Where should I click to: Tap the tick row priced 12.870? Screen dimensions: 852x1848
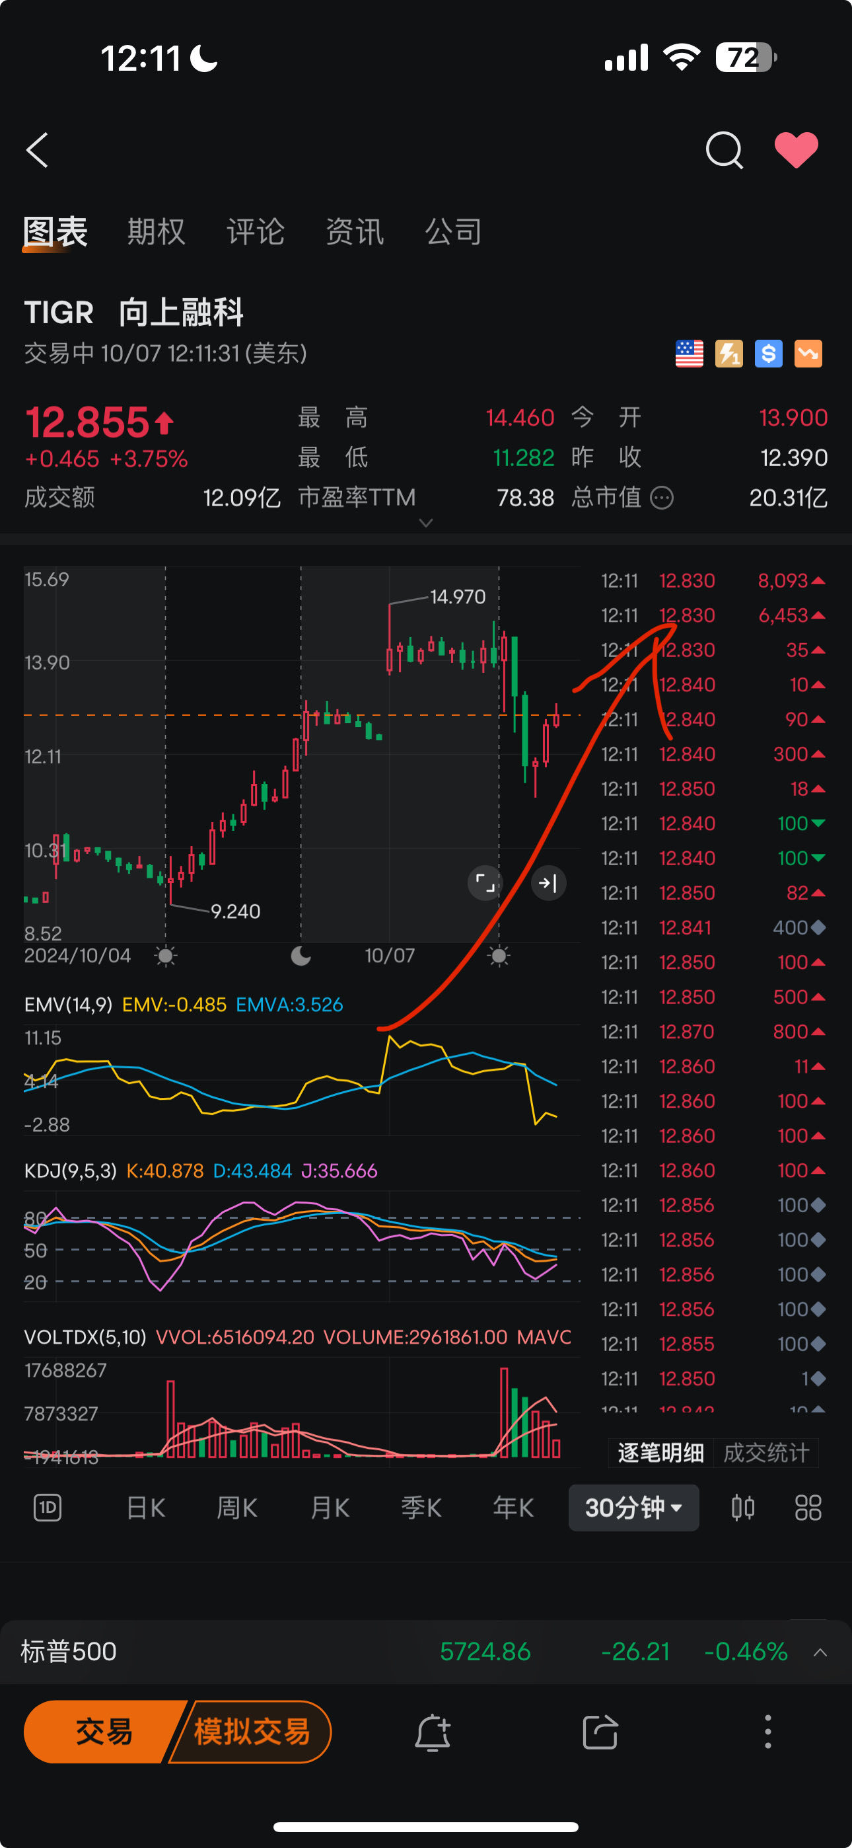[x=713, y=1032]
